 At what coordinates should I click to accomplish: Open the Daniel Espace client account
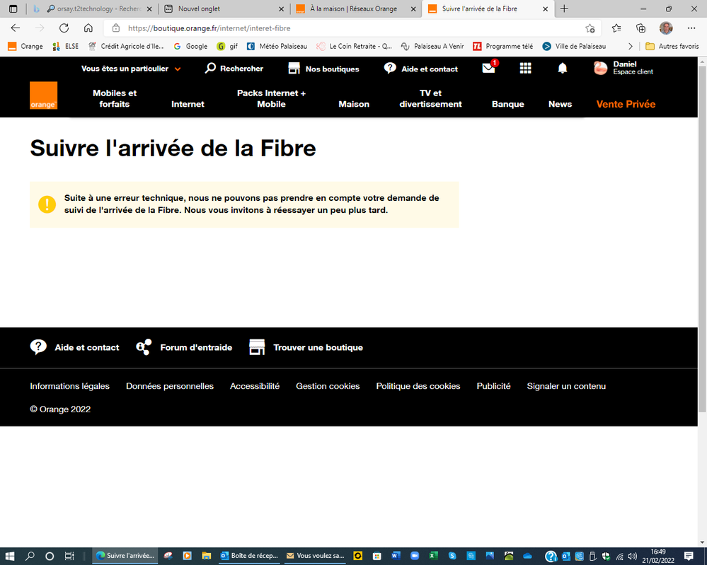click(623, 68)
